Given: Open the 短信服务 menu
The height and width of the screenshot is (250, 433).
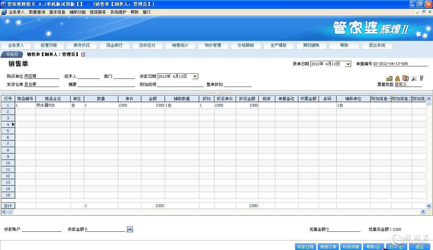Looking at the screenshot, I should (x=98, y=12).
